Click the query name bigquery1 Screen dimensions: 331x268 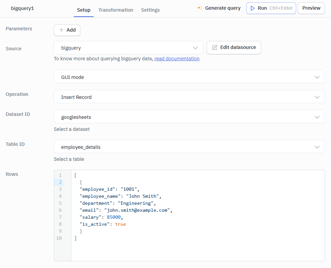tap(22, 8)
